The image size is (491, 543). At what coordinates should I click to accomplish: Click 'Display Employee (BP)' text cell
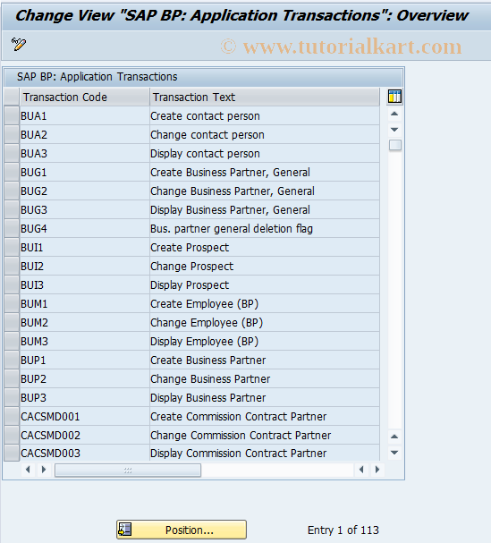point(265,341)
